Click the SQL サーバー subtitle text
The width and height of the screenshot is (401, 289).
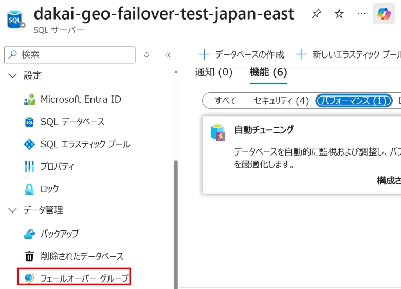click(x=59, y=30)
